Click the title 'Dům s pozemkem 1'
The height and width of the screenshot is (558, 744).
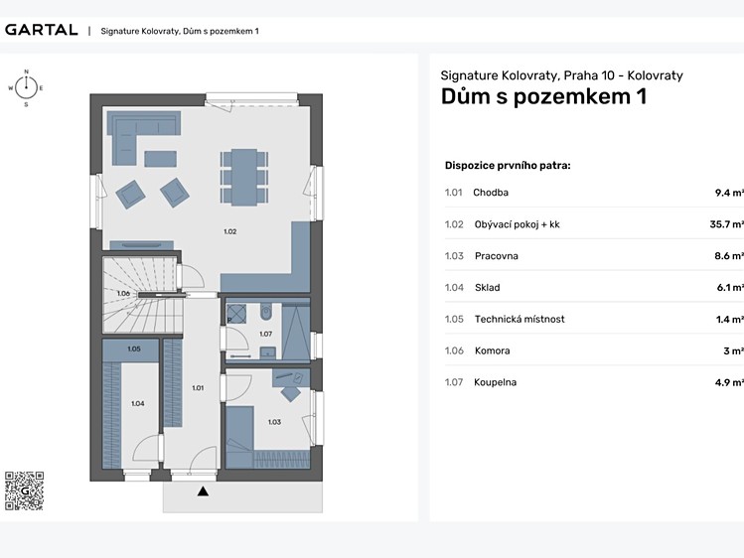(543, 96)
